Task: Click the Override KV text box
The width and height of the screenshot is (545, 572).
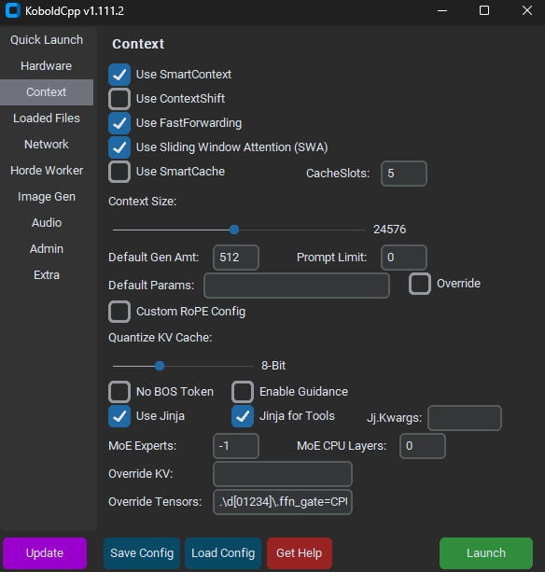Action: click(283, 474)
